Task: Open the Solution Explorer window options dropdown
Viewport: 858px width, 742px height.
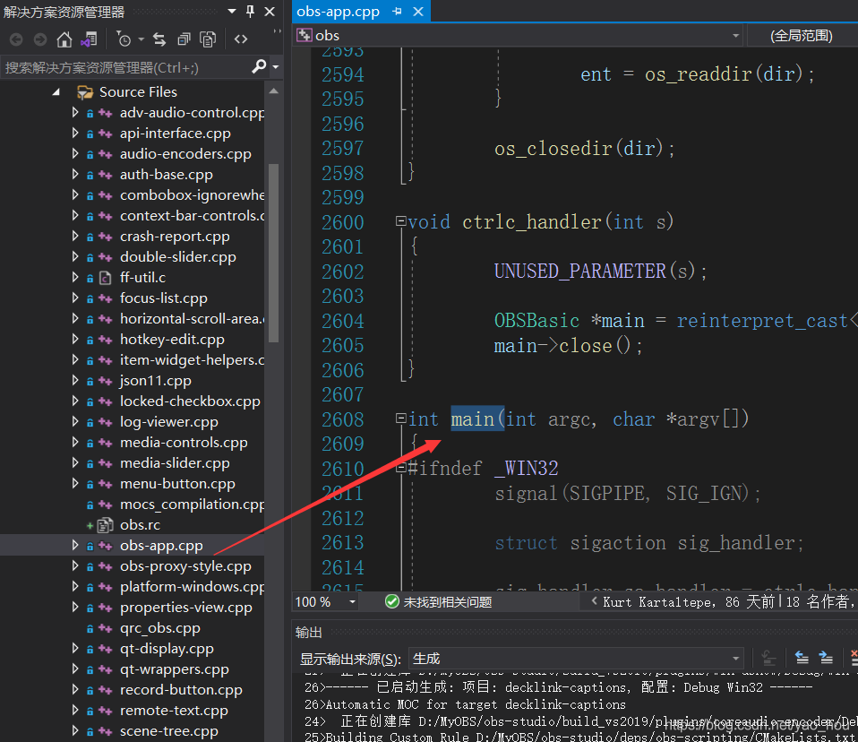Action: click(x=232, y=11)
